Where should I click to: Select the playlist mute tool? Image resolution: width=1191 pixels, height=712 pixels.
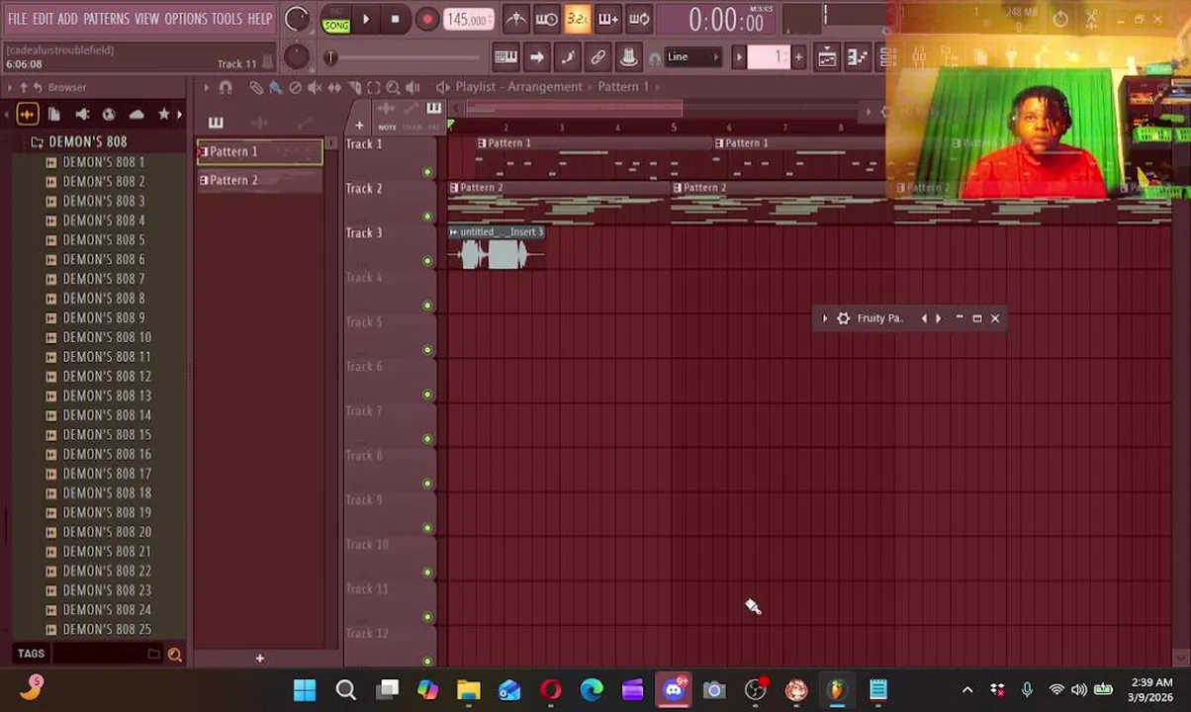point(315,87)
